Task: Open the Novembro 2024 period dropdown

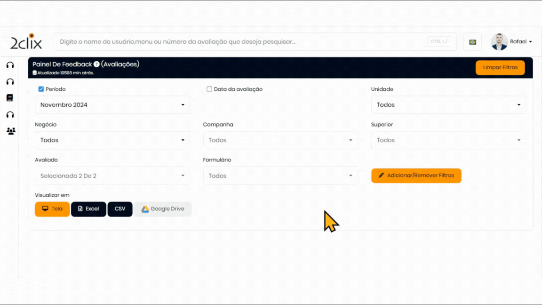Action: (112, 105)
